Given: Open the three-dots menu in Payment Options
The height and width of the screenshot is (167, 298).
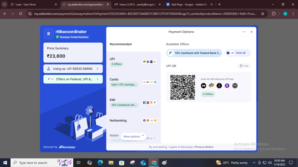Looking at the screenshot, I should (x=244, y=32).
